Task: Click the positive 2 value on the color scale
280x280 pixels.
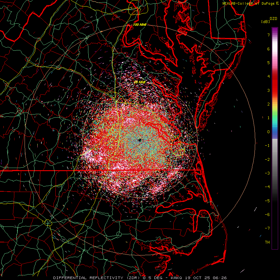Action: (x=268, y=104)
